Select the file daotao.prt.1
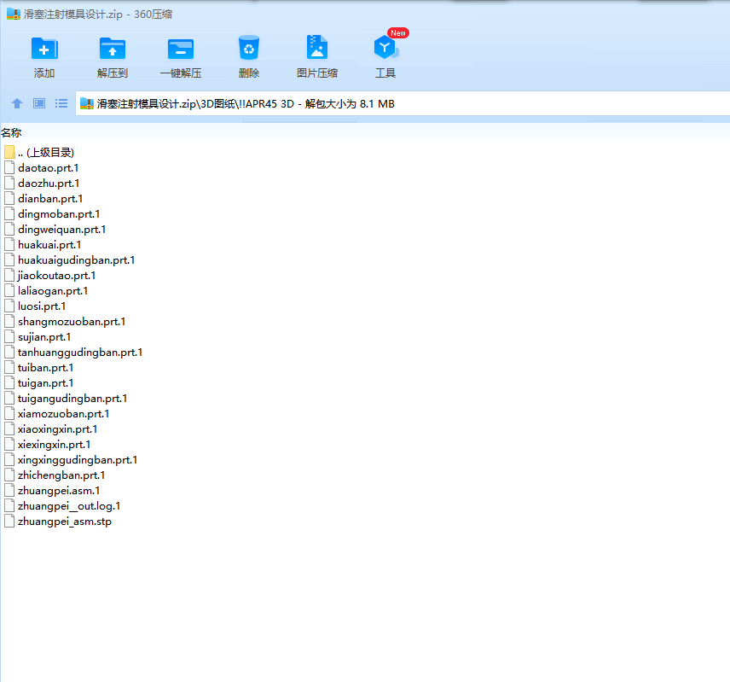Screen dimensions: 730x682 point(49,167)
